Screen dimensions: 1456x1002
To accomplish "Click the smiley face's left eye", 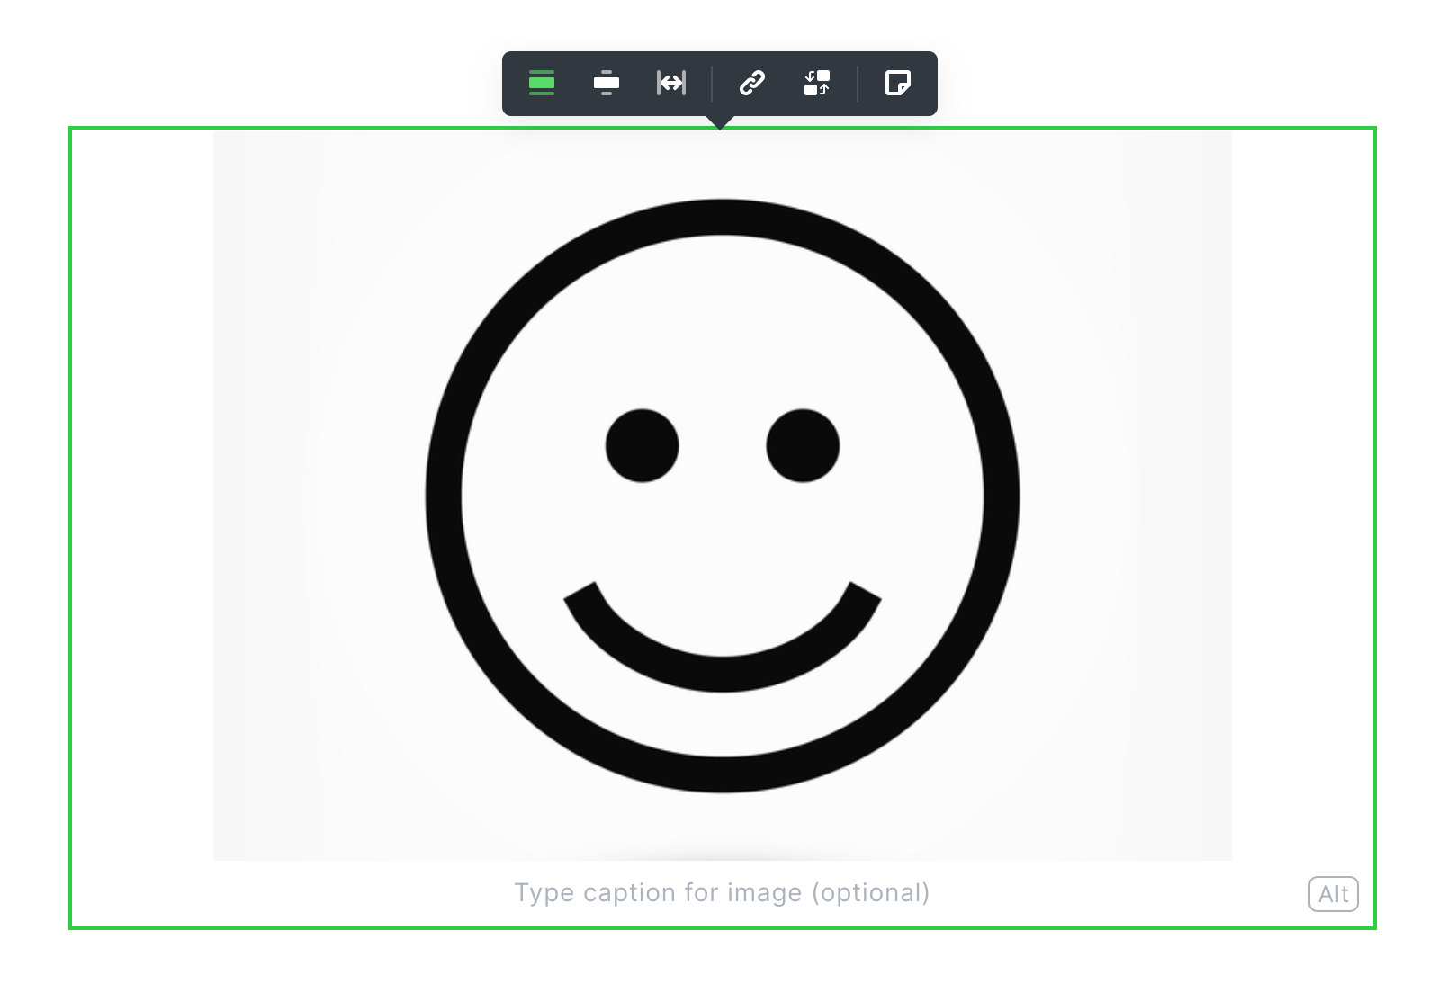I will pyautogui.click(x=642, y=445).
